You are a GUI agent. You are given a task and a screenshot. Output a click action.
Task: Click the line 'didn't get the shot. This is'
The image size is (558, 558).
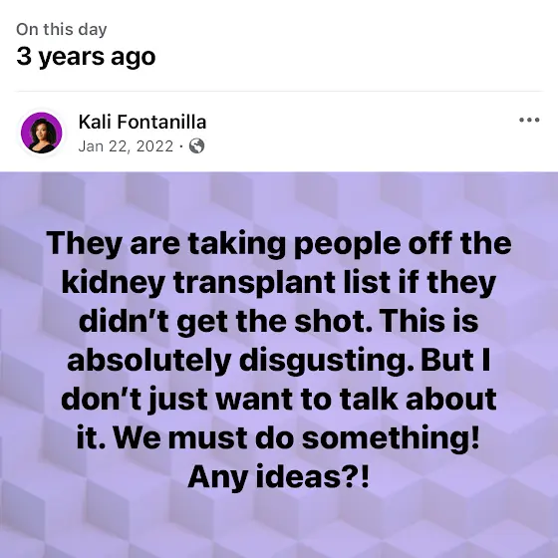279,321
